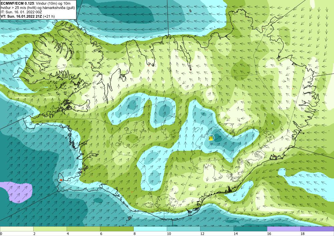Click the 8–10 m/s light cyan legend swatch

pyautogui.click(x=150, y=229)
